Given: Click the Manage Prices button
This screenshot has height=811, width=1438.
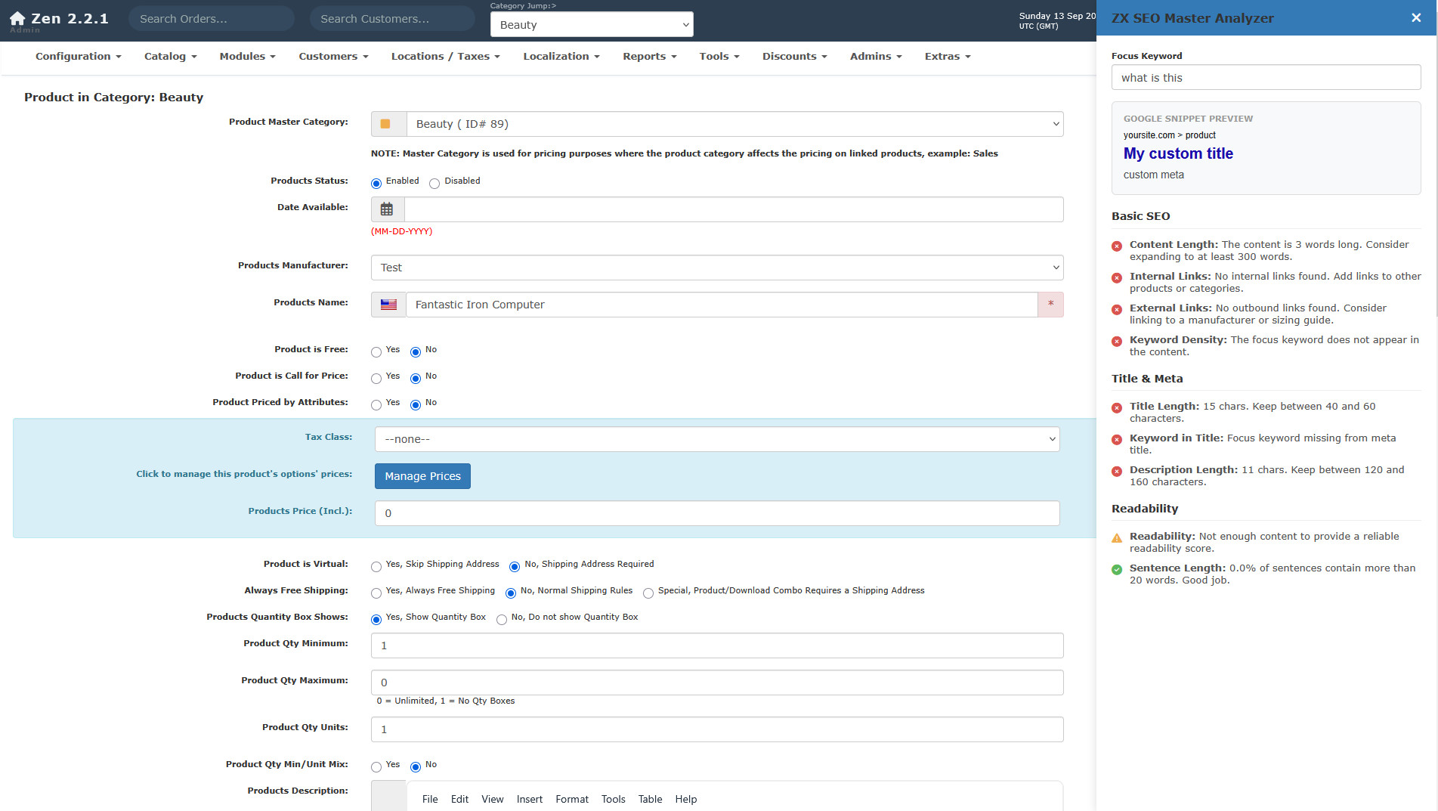Looking at the screenshot, I should [422, 476].
